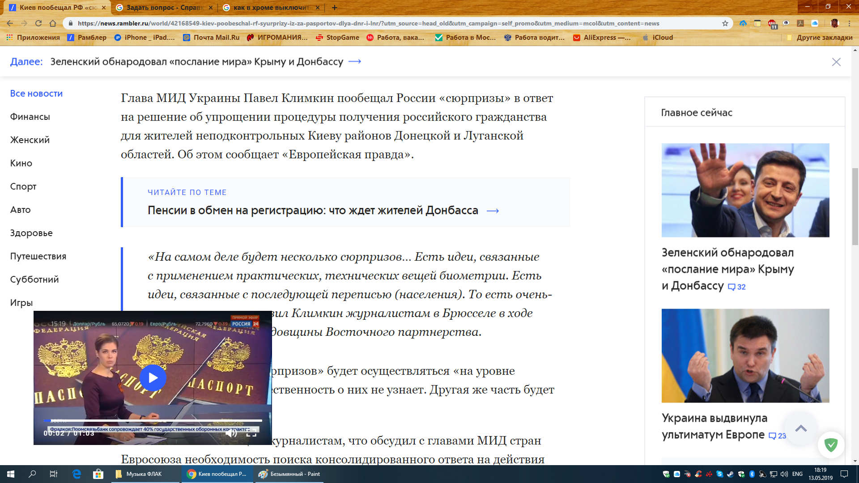The height and width of the screenshot is (483, 859).
Task: Open Спорт section
Action: tap(23, 186)
